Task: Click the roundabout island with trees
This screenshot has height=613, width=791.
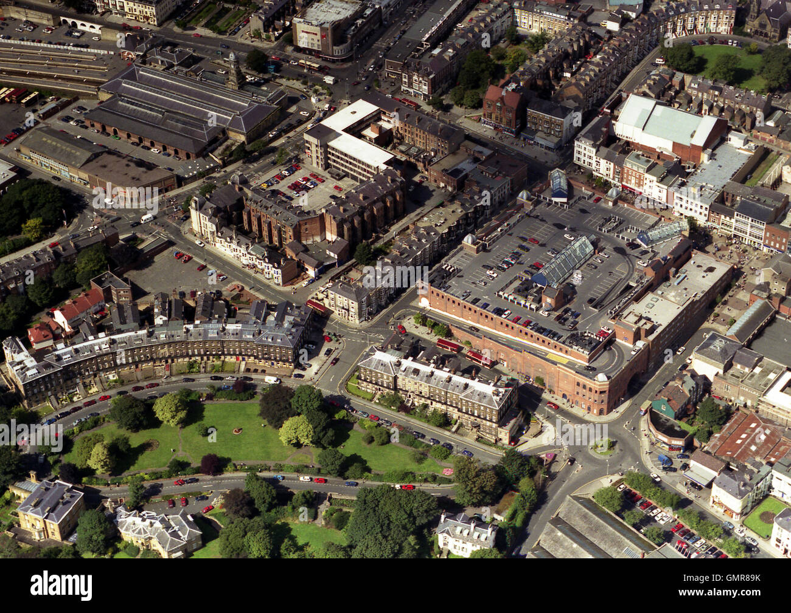Action: (603, 447)
